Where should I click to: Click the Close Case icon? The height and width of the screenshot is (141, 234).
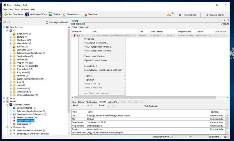(85, 15)
